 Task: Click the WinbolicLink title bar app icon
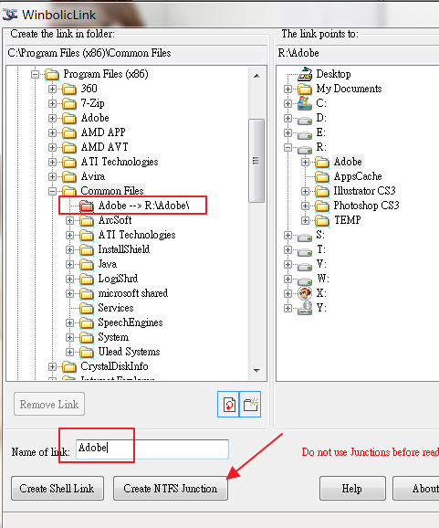10,14
